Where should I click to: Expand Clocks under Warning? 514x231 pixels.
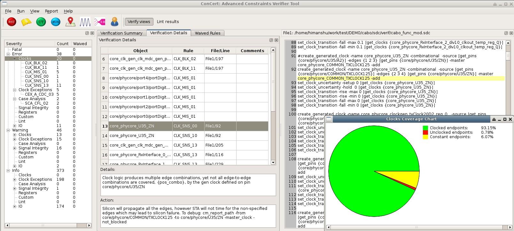coord(14,135)
